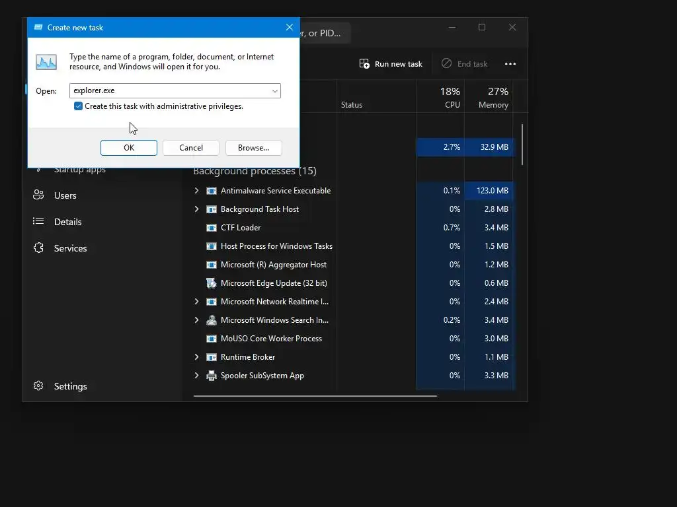The width and height of the screenshot is (677, 507).
Task: Click the 0.6 MB memory value for Edge Update
Action: click(x=496, y=283)
